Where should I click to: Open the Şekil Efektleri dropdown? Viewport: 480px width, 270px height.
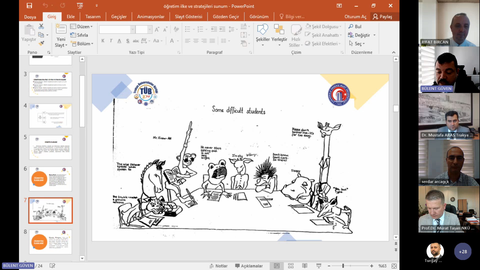tap(323, 43)
